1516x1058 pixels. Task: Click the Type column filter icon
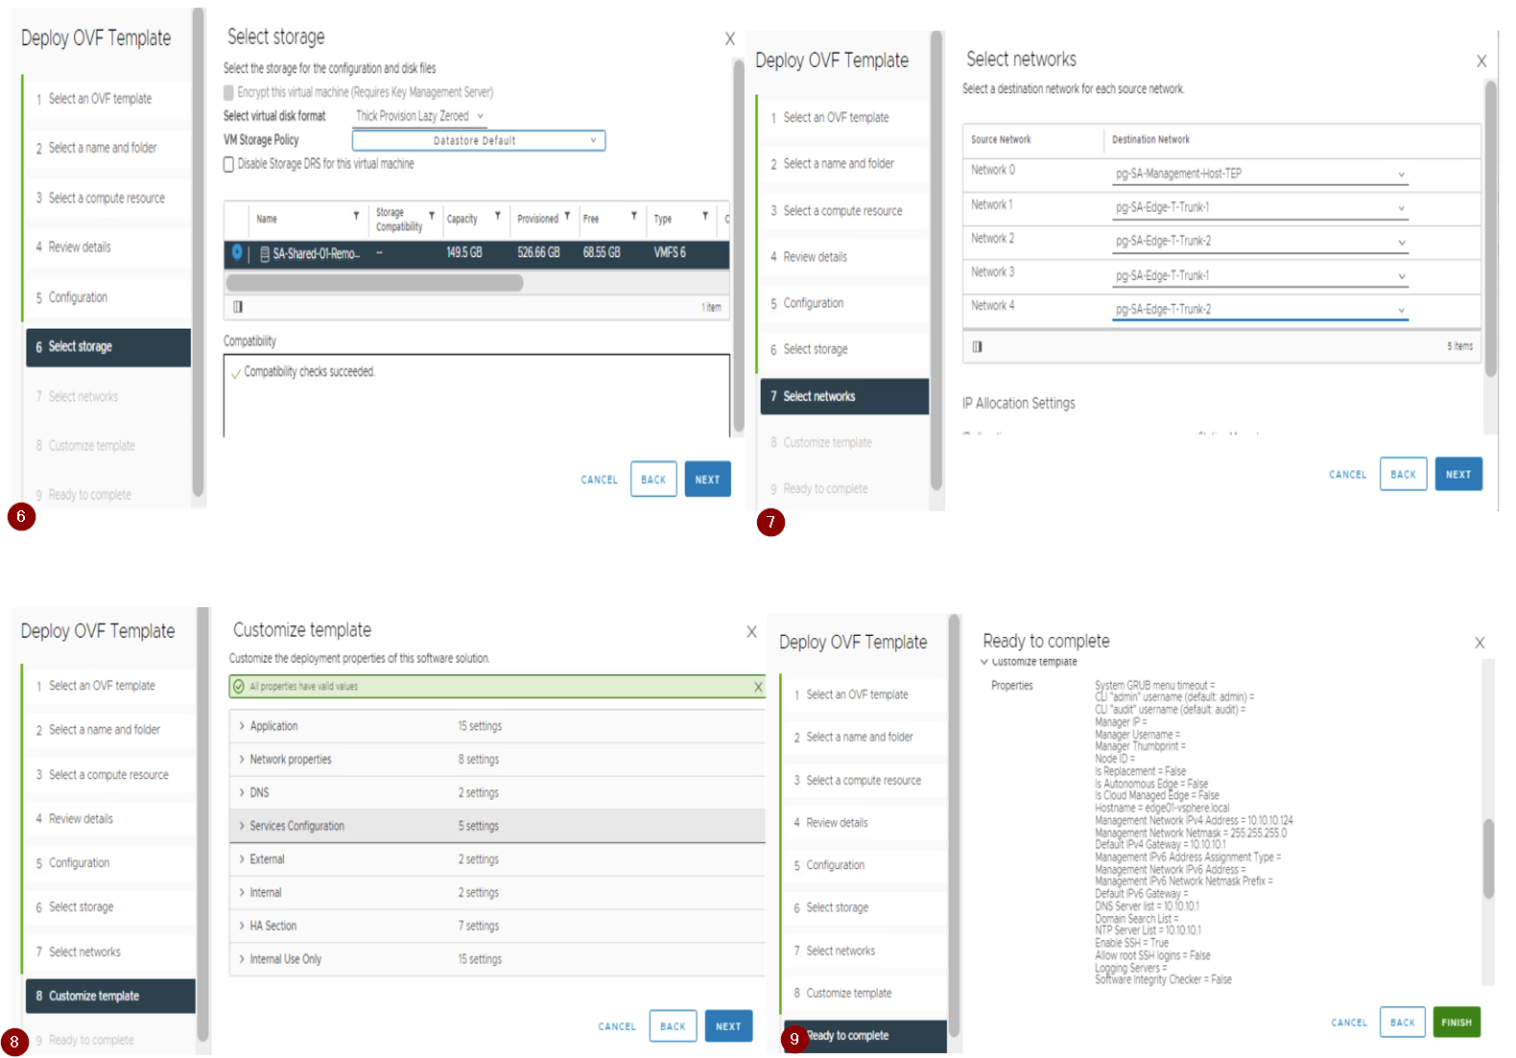tap(704, 216)
